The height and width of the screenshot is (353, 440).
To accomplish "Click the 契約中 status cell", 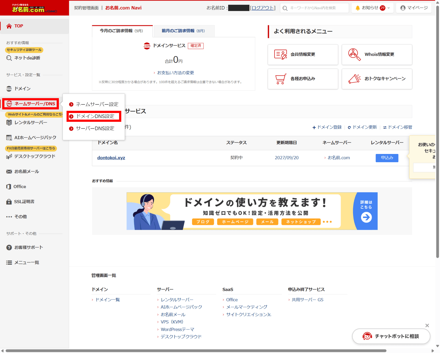I will coord(237,158).
